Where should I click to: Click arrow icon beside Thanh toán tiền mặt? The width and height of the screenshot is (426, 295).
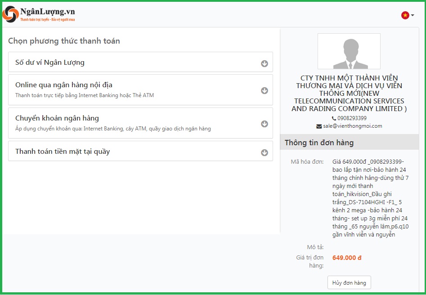pos(265,152)
